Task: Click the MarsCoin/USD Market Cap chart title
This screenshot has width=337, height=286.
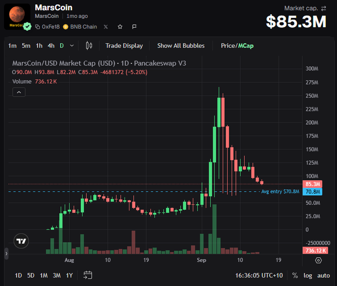Action: pyautogui.click(x=99, y=63)
